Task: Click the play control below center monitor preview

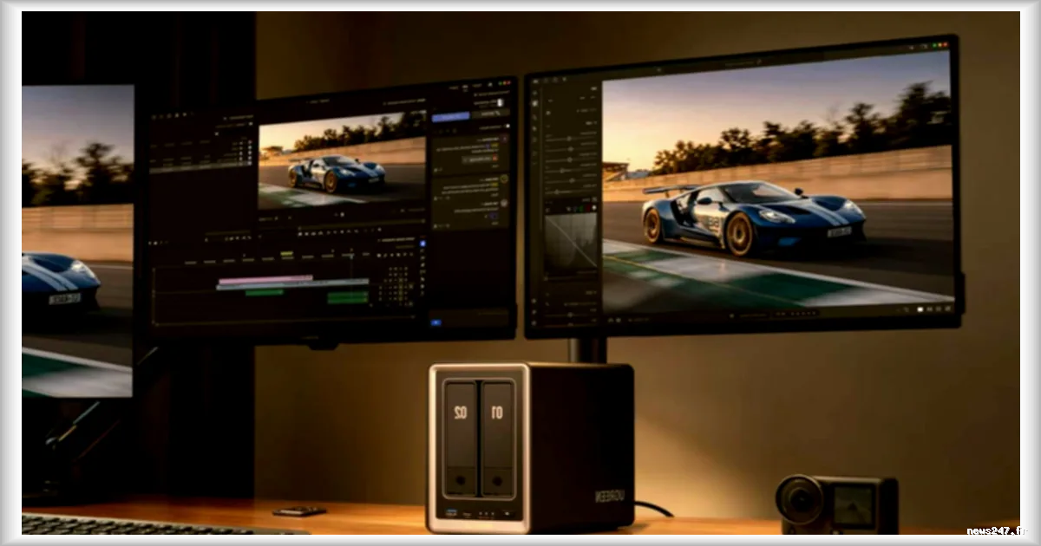Action: pyautogui.click(x=342, y=214)
